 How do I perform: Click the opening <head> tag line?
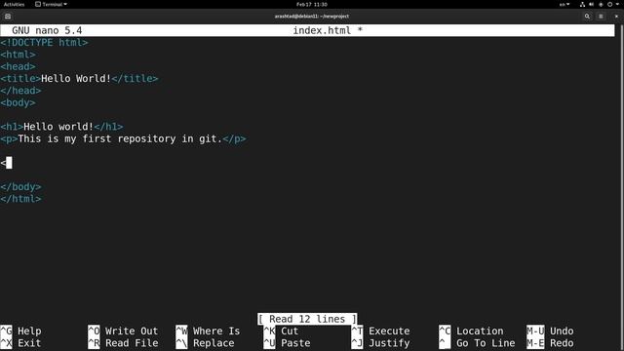point(18,66)
